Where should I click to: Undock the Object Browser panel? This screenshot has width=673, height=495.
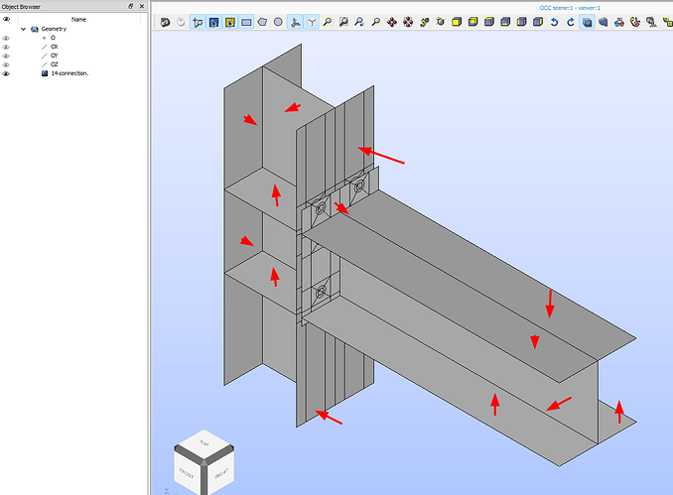(x=130, y=6)
